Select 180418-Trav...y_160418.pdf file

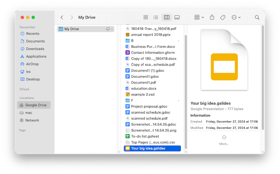coord(152,29)
